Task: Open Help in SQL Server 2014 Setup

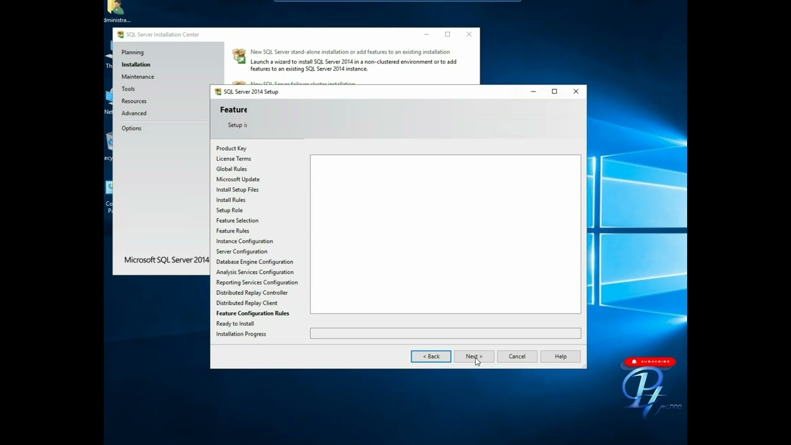Action: tap(560, 357)
